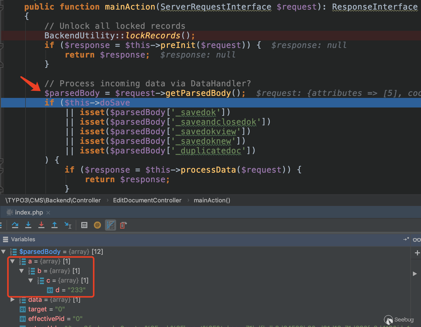Click the restore layout arrow icon
421x327 pixels.
(x=406, y=239)
